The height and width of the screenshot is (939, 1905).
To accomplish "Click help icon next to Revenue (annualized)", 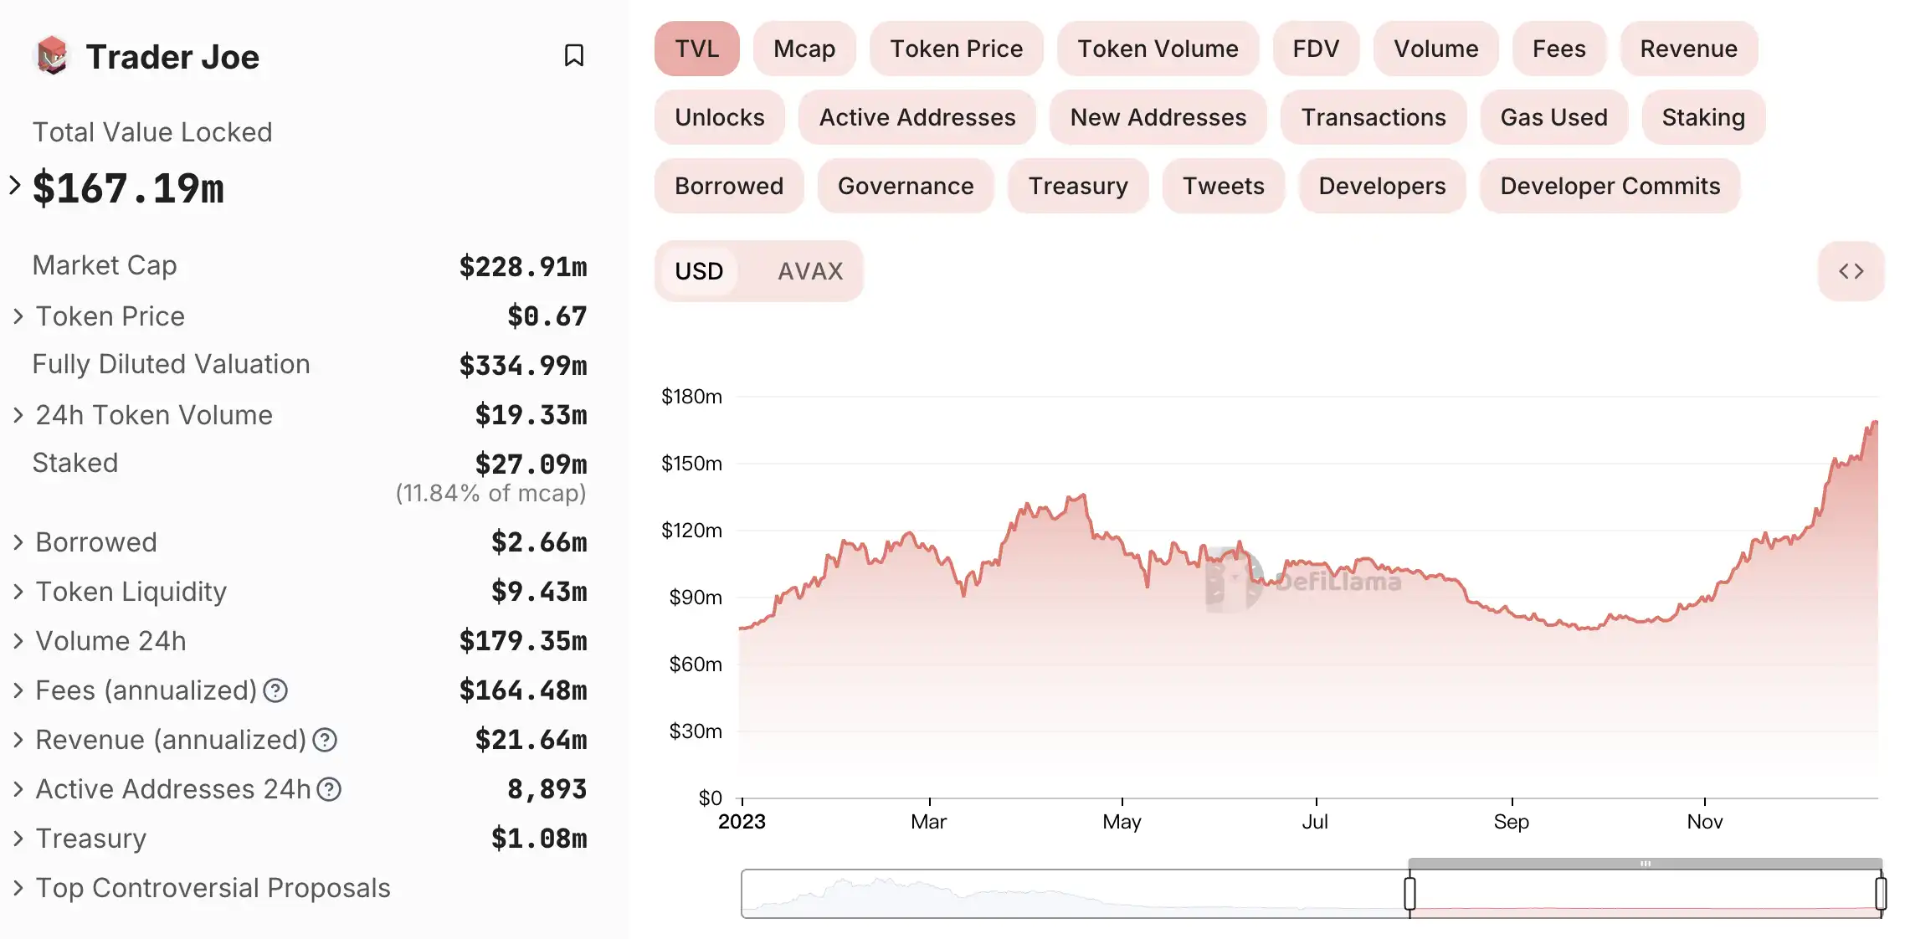I will 325,740.
